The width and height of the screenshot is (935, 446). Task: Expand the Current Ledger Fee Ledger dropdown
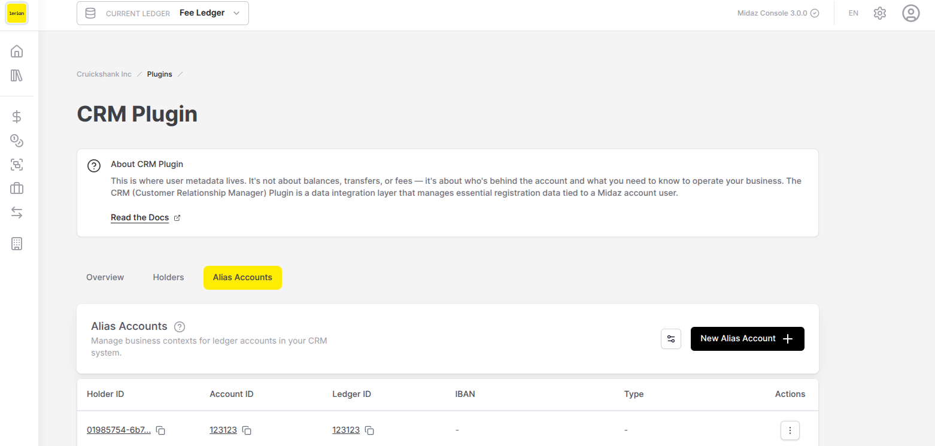[x=163, y=13]
